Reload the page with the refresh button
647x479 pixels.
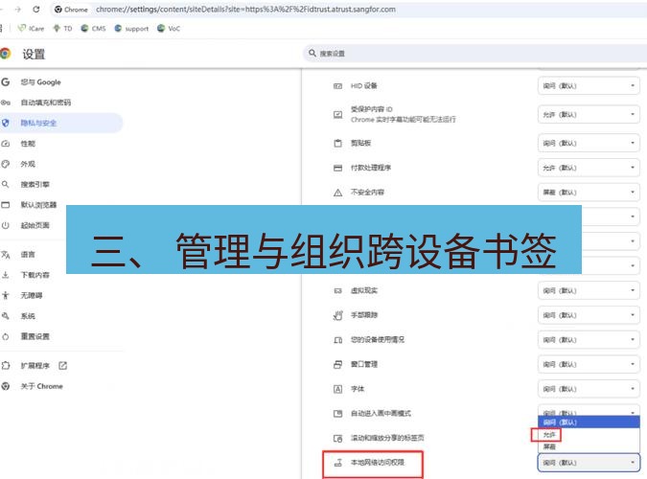coord(36,9)
